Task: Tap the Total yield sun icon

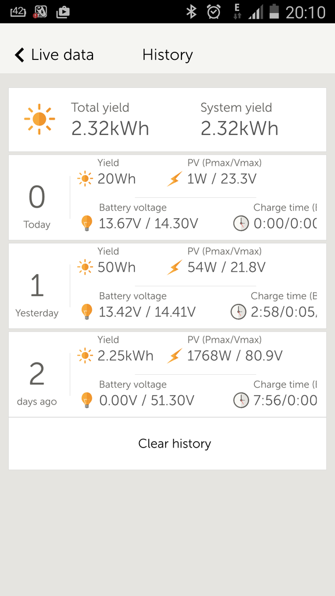Action: coord(40,119)
